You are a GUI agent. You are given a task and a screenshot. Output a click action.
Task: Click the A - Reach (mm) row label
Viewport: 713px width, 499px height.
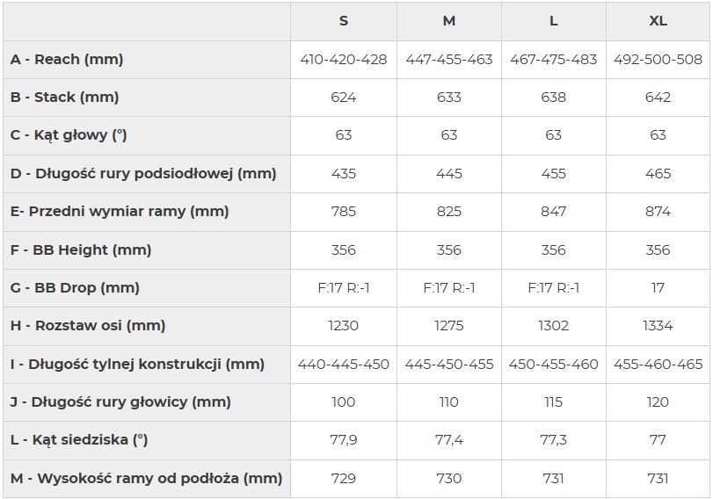(67, 60)
